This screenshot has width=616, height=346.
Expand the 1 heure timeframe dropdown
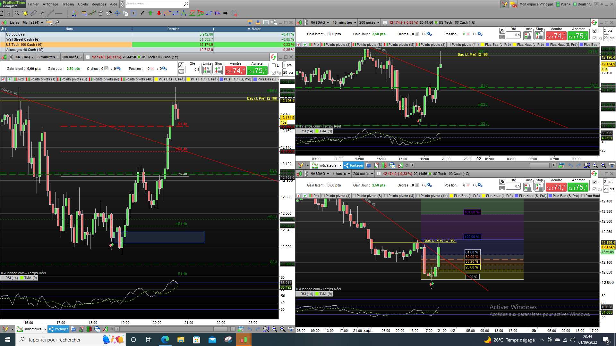tap(341, 174)
